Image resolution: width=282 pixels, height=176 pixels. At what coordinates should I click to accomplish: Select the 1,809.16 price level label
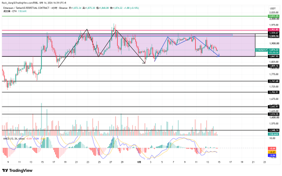274,66
